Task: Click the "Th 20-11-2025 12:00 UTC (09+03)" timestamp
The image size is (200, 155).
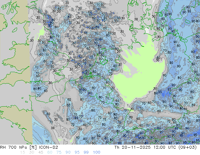Action: pos(156,147)
